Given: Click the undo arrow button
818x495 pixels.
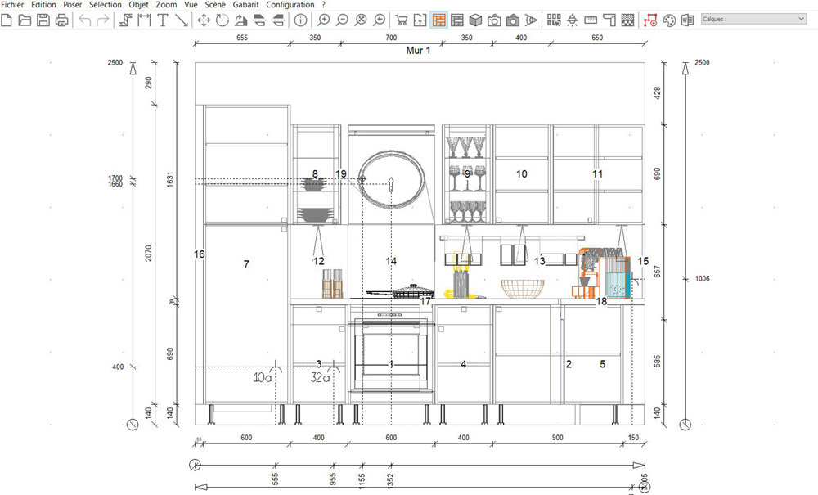Looking at the screenshot, I should pyautogui.click(x=85, y=20).
